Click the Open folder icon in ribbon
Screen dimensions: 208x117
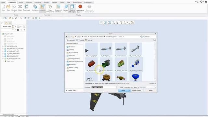(8, 6)
